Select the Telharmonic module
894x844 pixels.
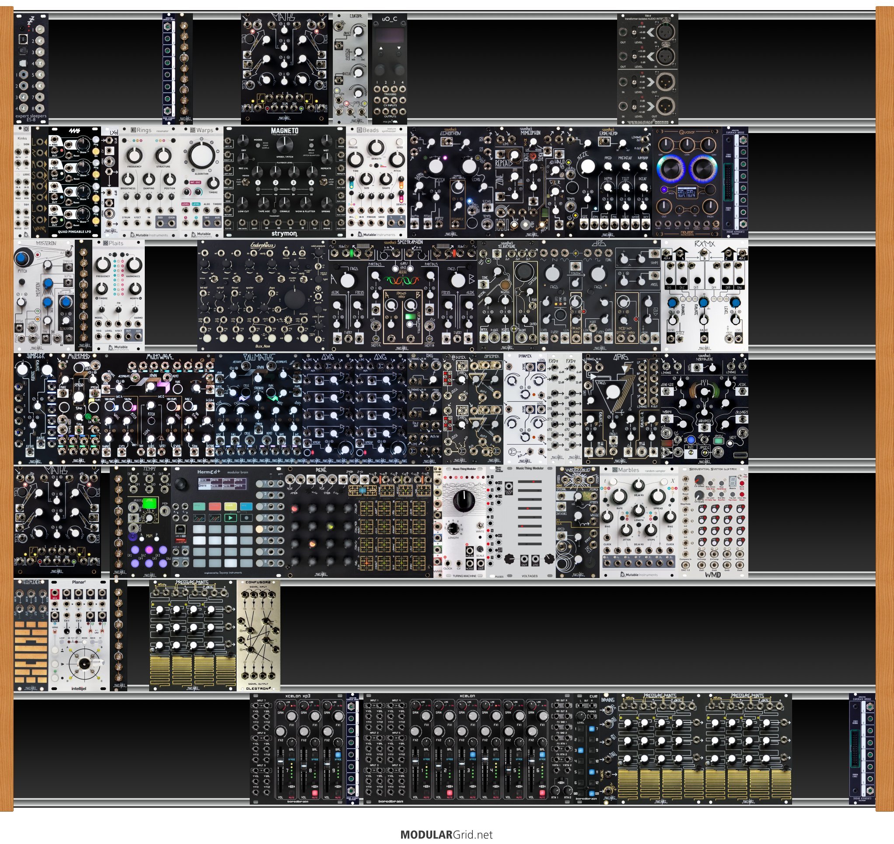click(x=508, y=295)
